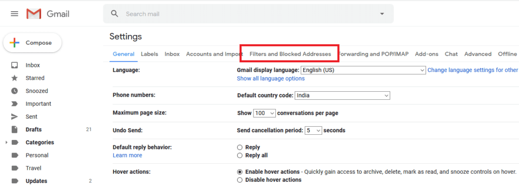The height and width of the screenshot is (189, 519).
Task: Click the Snoozed clock icon
Action: click(x=15, y=91)
